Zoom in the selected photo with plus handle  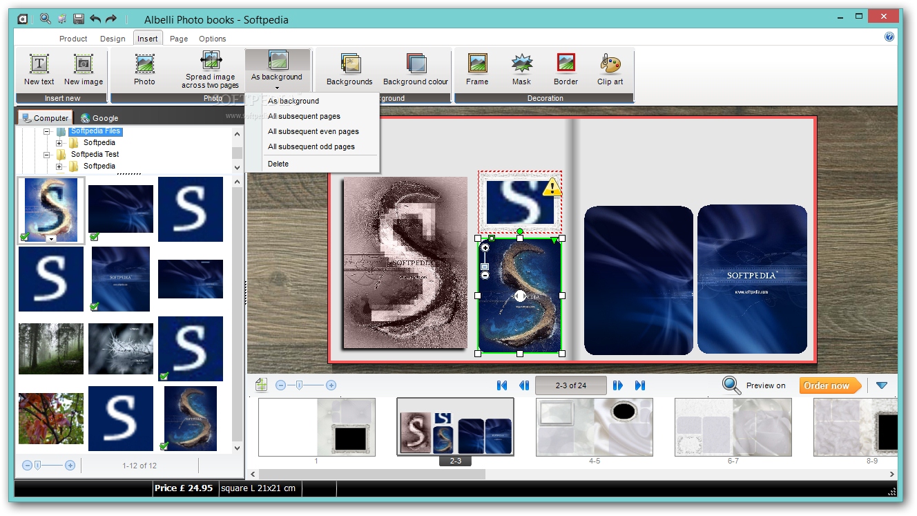(485, 248)
